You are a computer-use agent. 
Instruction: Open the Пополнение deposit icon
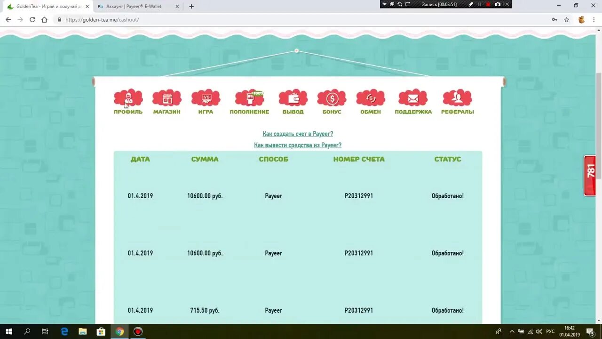[x=249, y=98]
